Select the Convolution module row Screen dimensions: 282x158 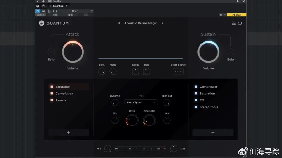[x=69, y=94]
